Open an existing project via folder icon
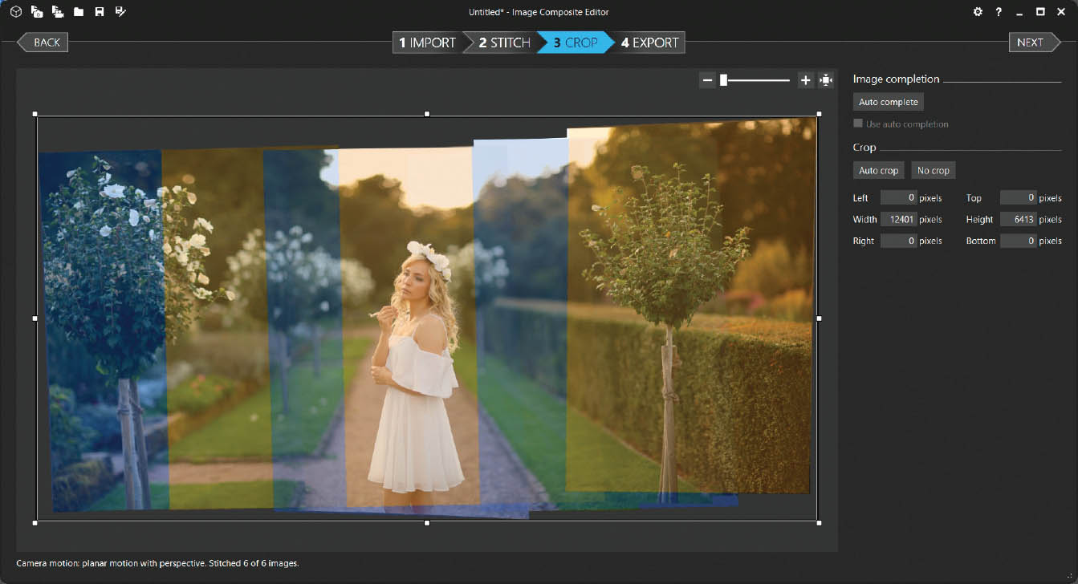The width and height of the screenshot is (1078, 584). tap(79, 12)
